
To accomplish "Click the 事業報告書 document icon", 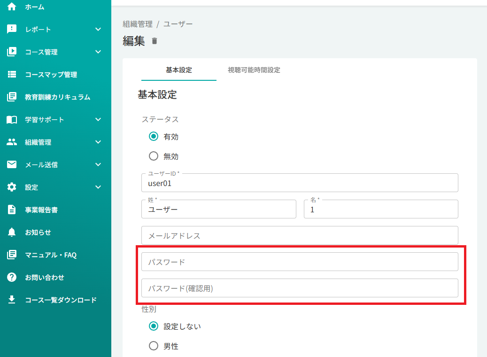I will (x=12, y=210).
